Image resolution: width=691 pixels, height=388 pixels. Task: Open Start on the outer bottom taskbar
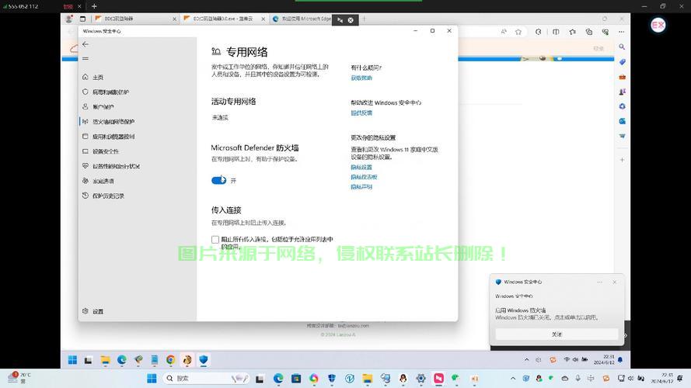pyautogui.click(x=152, y=379)
